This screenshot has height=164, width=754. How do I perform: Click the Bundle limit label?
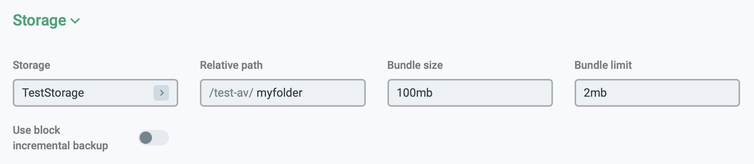pyautogui.click(x=603, y=65)
